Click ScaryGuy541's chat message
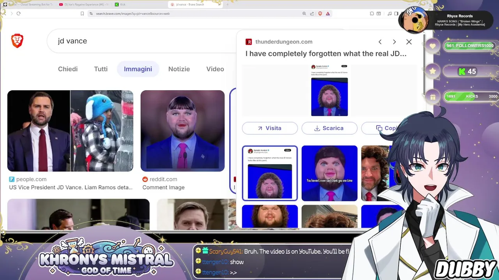Viewport: 499px width, 280px height. click(x=273, y=252)
